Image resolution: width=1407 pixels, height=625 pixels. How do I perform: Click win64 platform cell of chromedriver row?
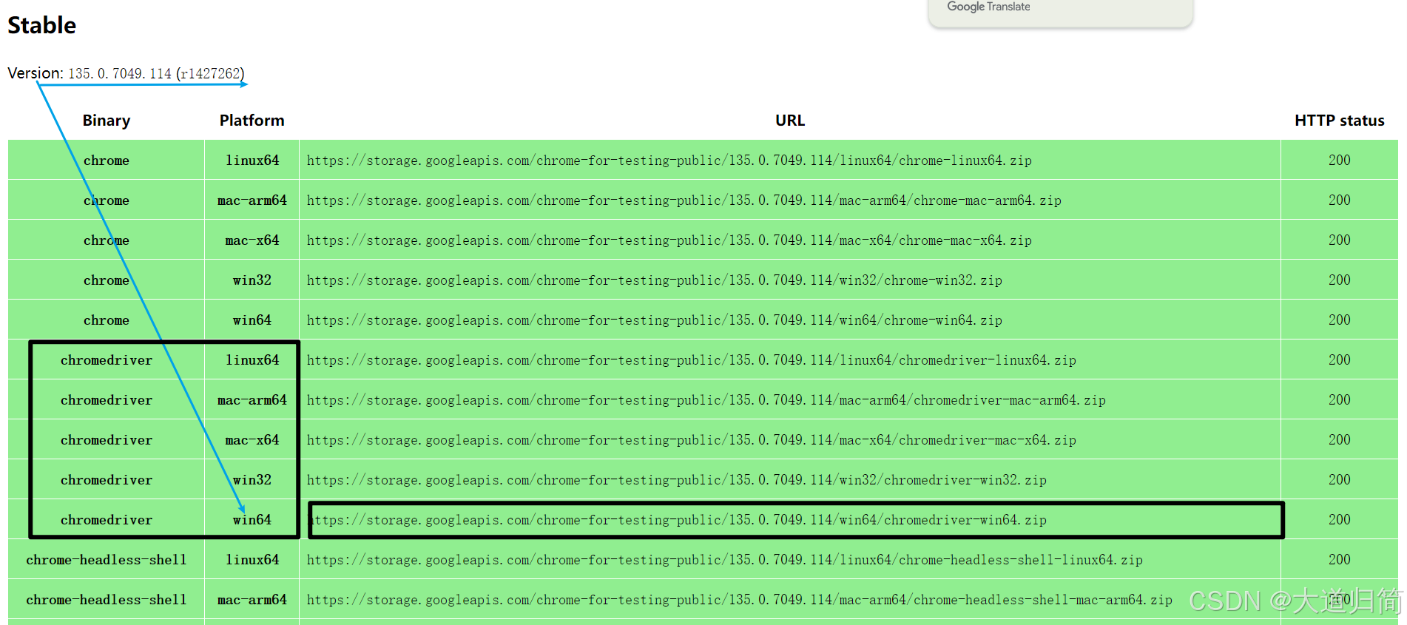[252, 520]
